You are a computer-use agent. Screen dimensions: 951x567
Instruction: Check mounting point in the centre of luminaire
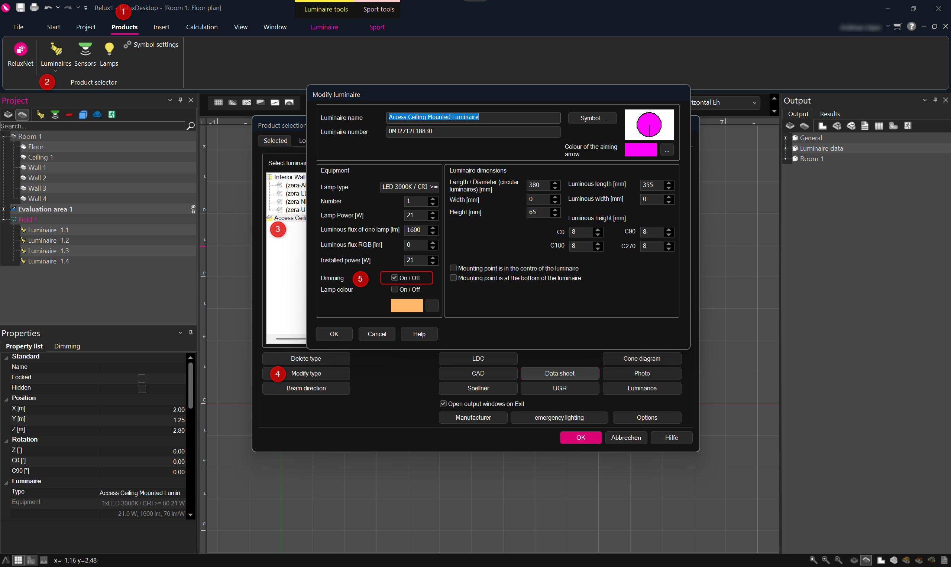[x=453, y=268]
